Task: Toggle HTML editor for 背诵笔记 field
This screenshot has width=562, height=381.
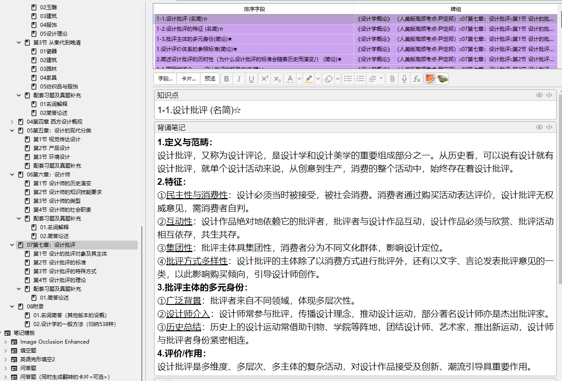Action: [549, 127]
